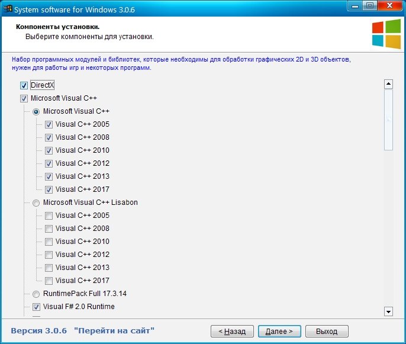Click the scrollbar up arrow
This screenshot has height=344, width=406.
[388, 84]
